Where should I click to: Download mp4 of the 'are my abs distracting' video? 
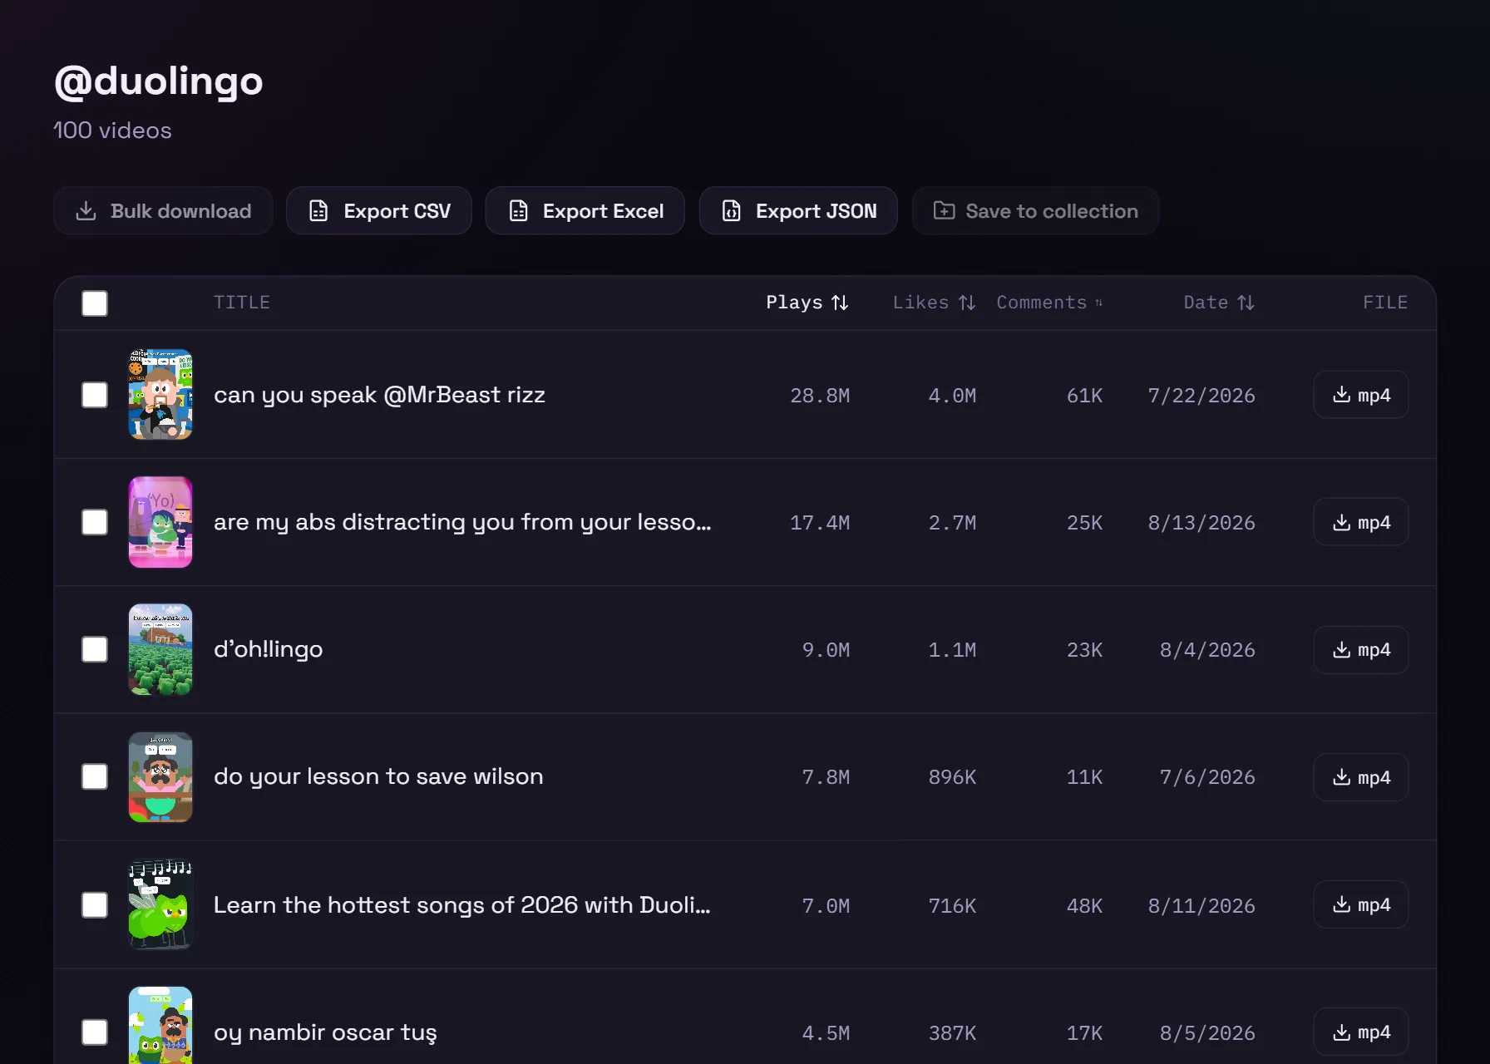tap(1361, 522)
